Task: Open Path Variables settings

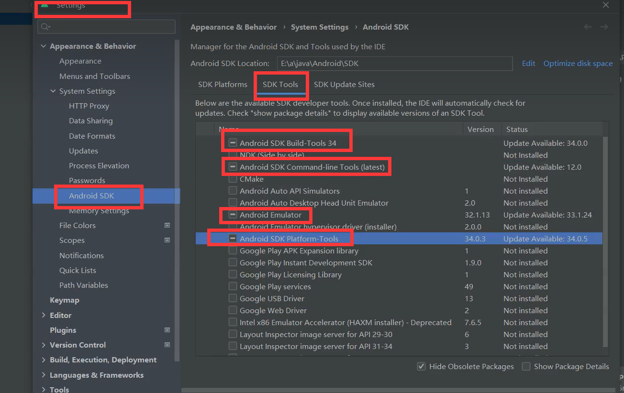Action: pyautogui.click(x=84, y=285)
